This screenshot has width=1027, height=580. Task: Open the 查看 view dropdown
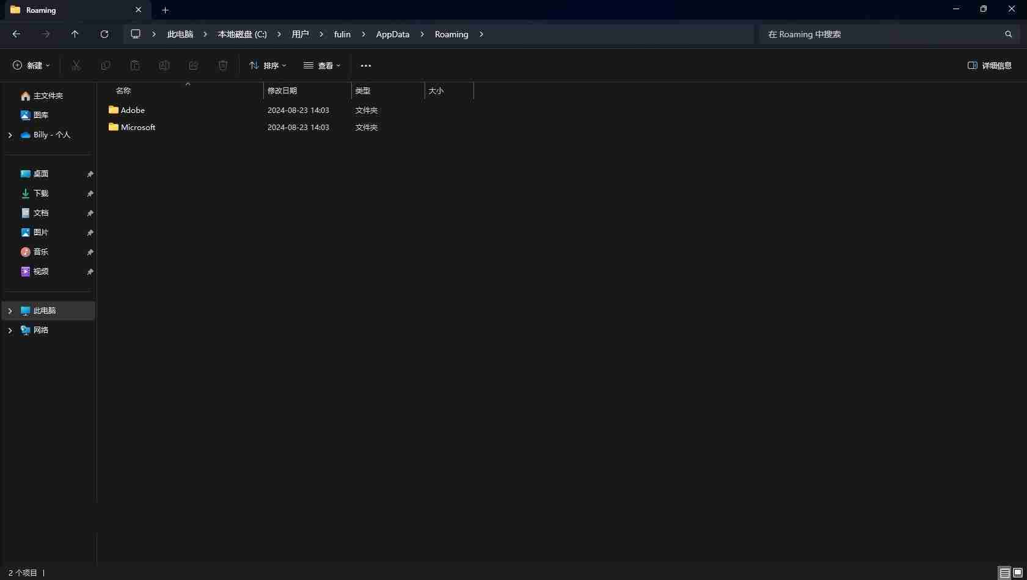point(322,65)
